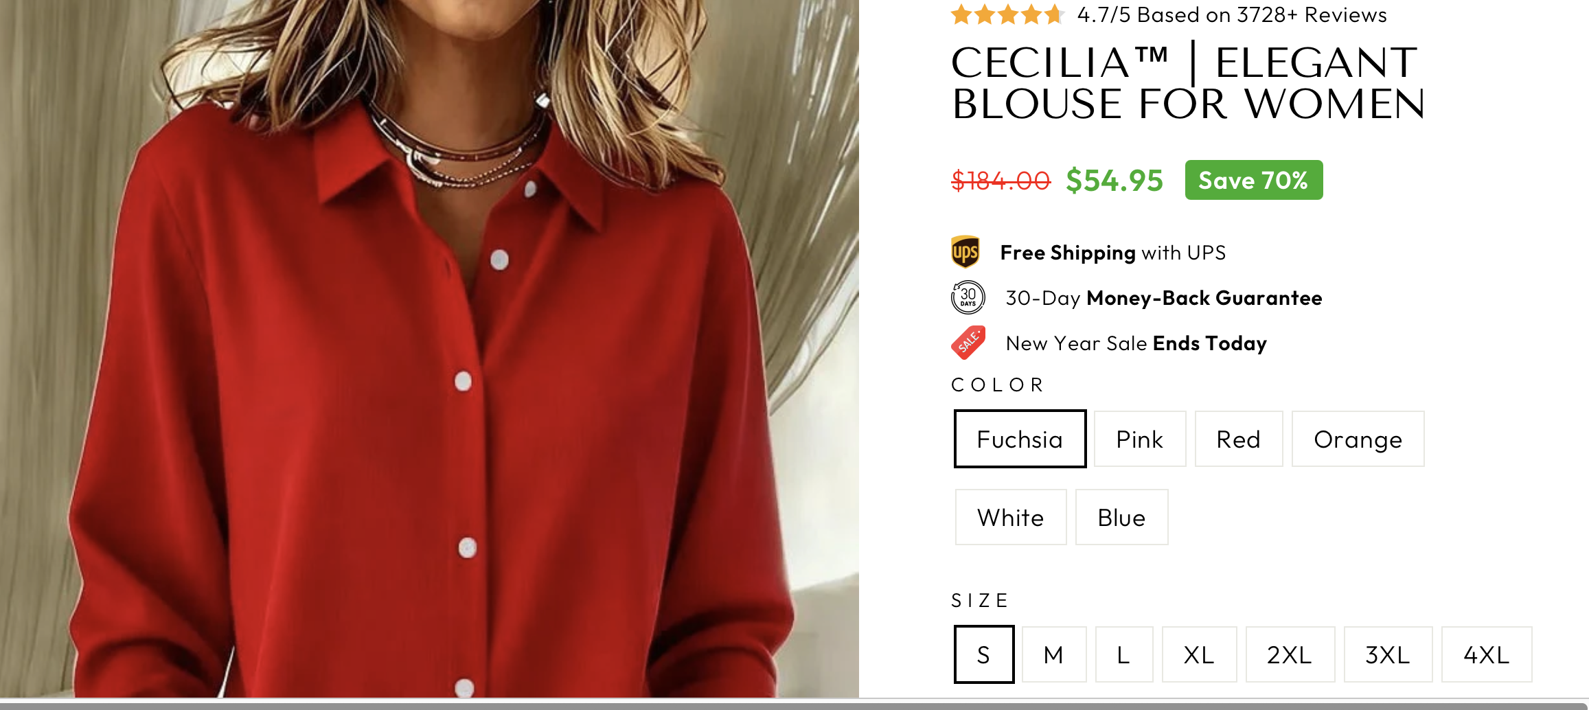Click the 30 days guarantee icon
This screenshot has height=710, width=1589.
point(968,297)
